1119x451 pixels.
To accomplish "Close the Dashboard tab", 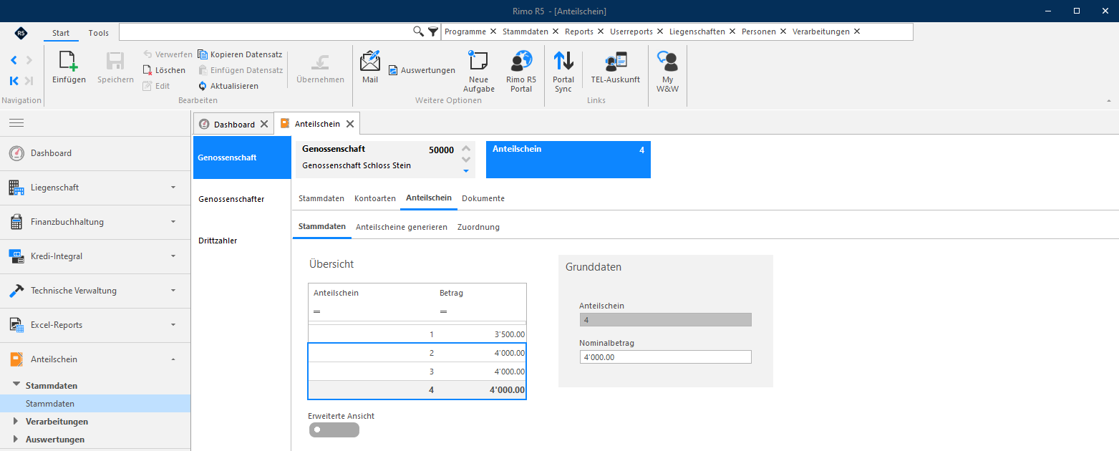I will (x=264, y=124).
